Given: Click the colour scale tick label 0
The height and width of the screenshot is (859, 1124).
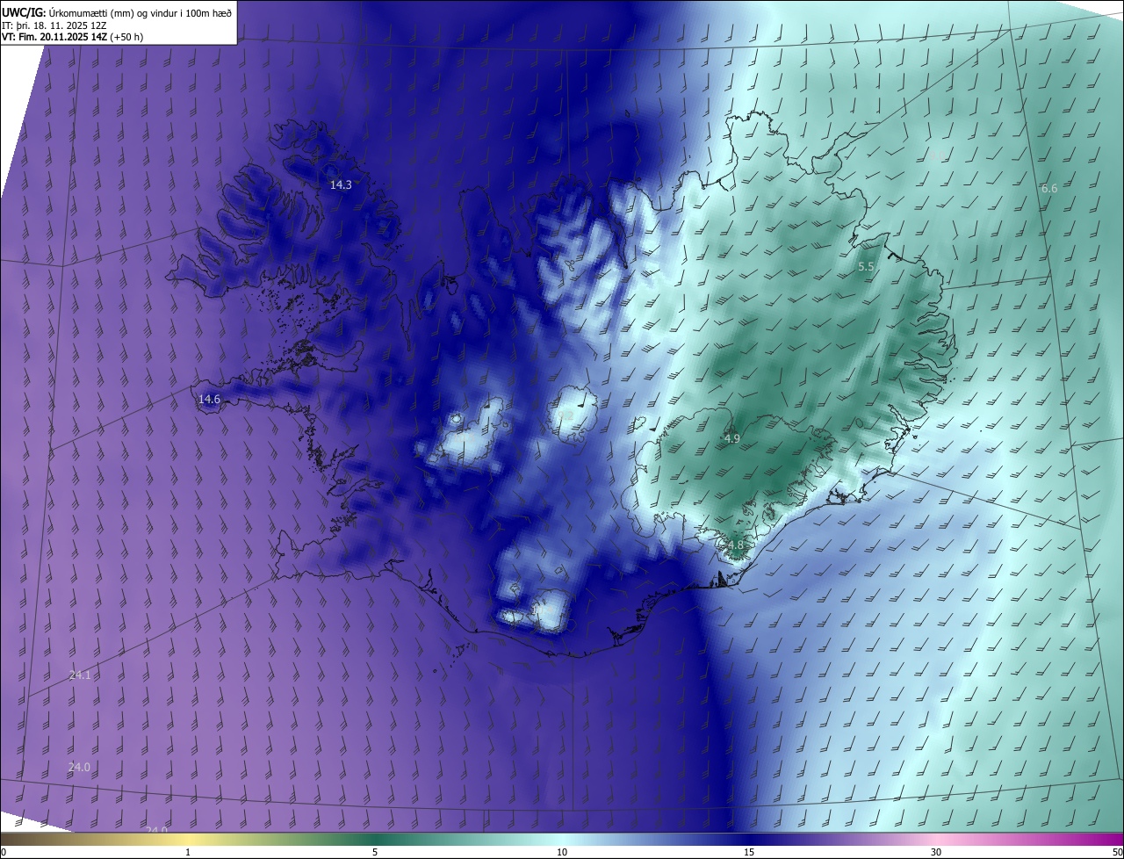Looking at the screenshot, I should tap(4, 852).
